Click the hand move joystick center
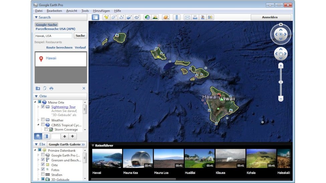326x183 pixels. pos(281,54)
